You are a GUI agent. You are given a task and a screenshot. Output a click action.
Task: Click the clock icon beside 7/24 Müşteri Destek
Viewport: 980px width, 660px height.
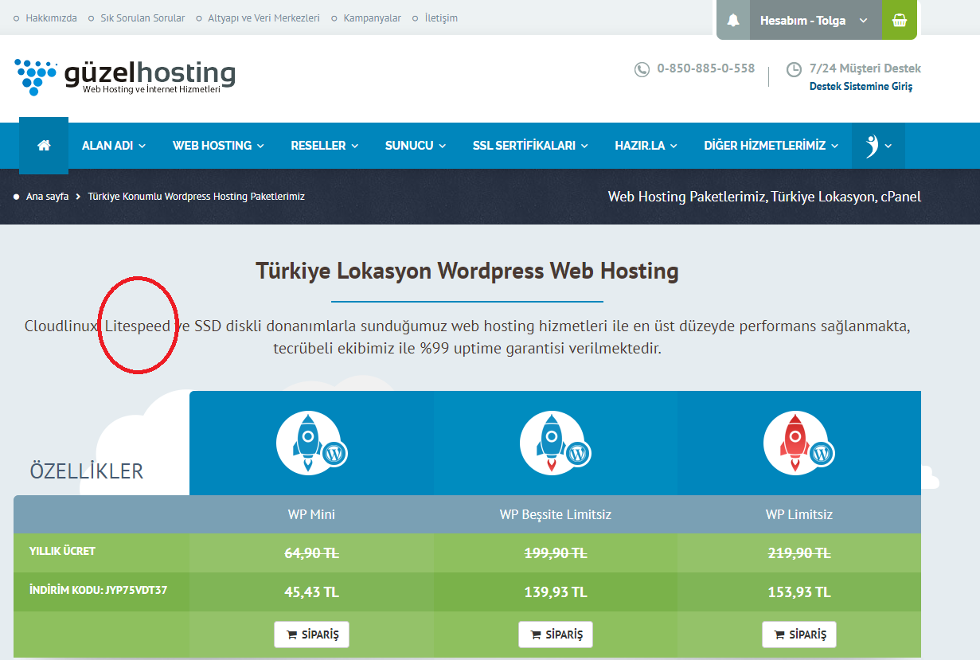(x=794, y=69)
